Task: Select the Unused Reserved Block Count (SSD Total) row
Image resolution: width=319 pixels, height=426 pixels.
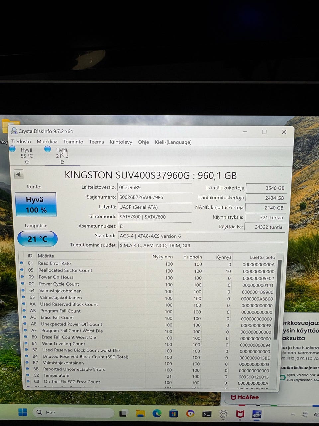Action: [149, 357]
